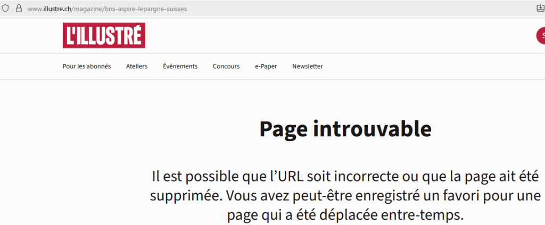Click the 'Page introuvable' heading

[345, 129]
